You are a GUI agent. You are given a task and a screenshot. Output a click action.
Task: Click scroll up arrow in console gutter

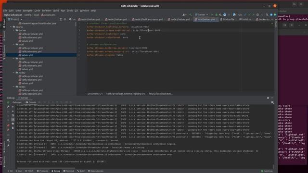[x=13, y=107]
